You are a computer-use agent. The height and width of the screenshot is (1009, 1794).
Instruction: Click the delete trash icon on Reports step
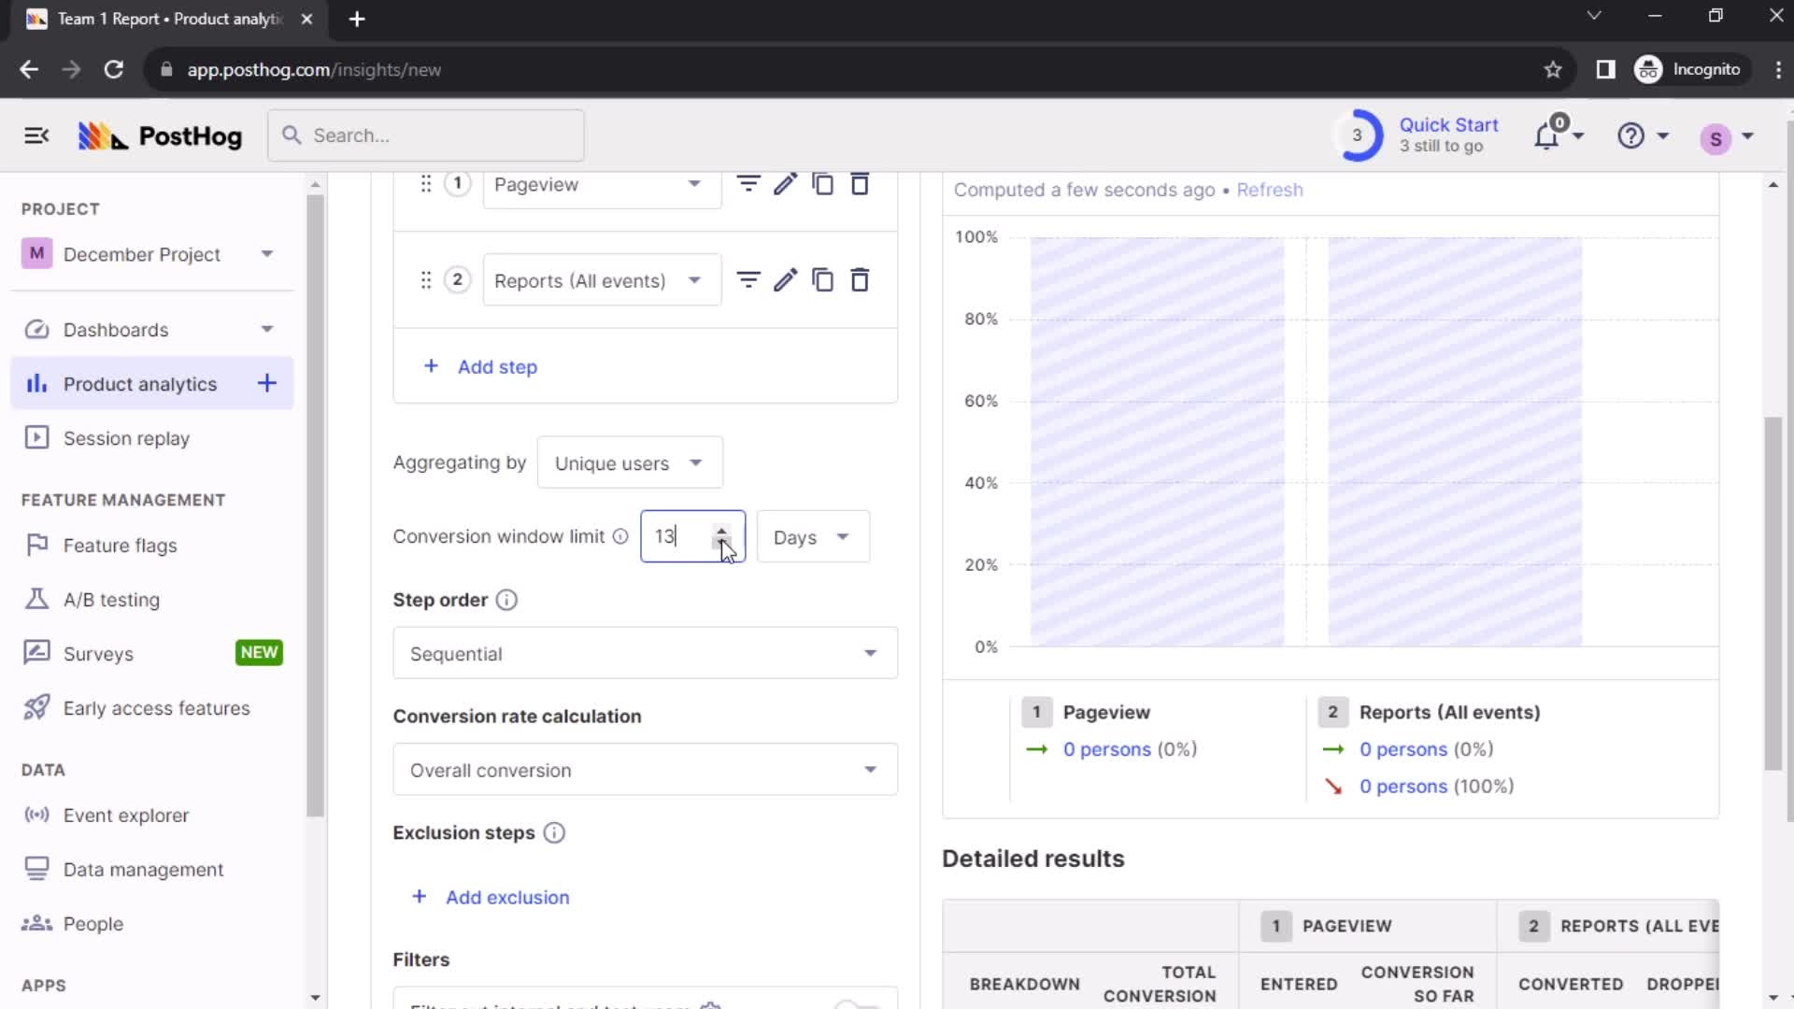(861, 281)
